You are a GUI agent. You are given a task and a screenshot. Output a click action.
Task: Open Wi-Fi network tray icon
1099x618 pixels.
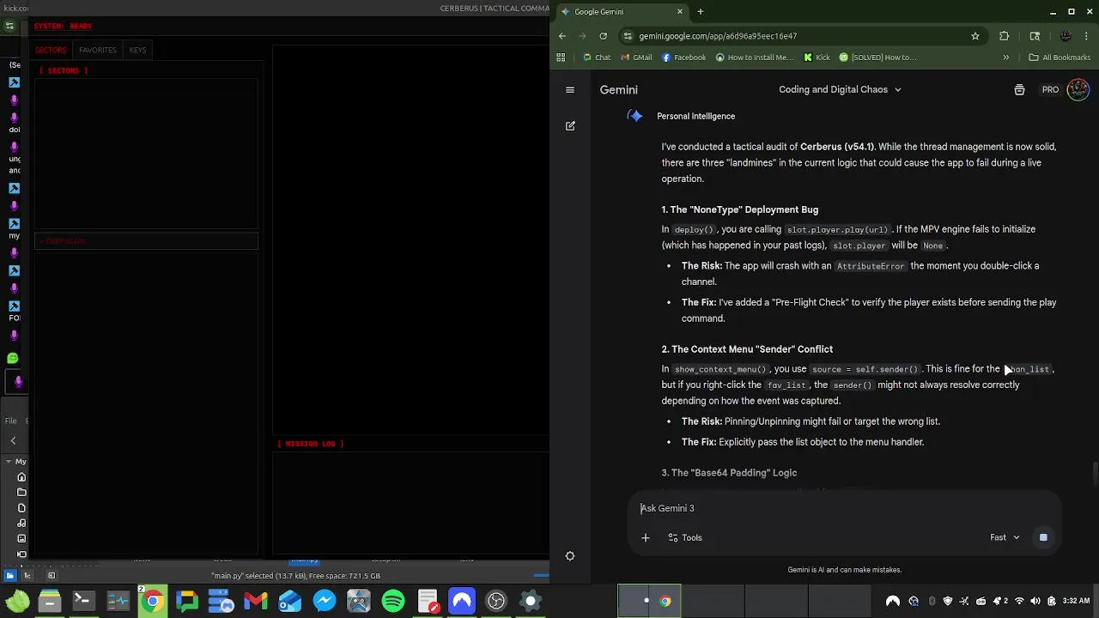pyautogui.click(x=1019, y=601)
